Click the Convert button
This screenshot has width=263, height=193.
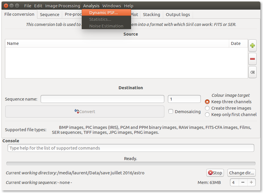[x=85, y=111]
